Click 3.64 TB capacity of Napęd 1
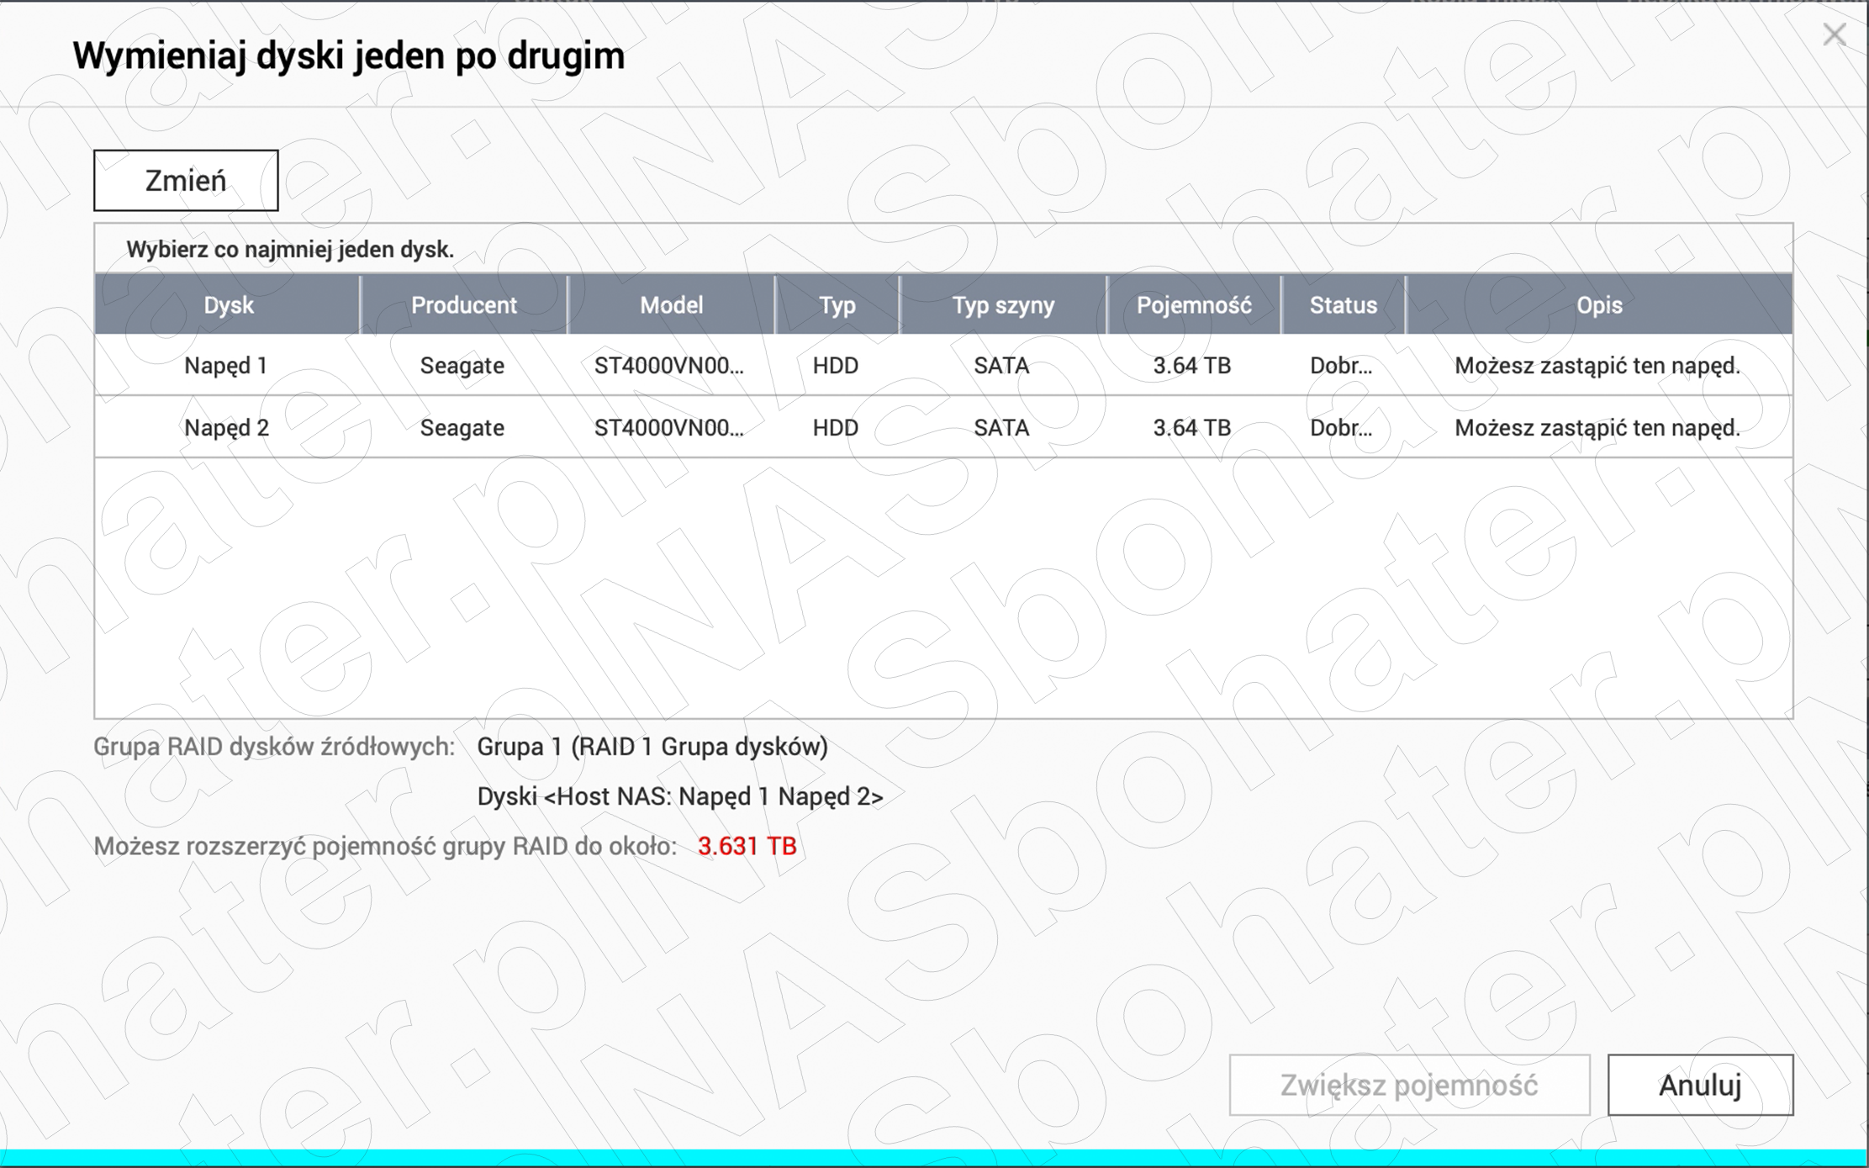Image resolution: width=1869 pixels, height=1168 pixels. tap(1191, 366)
